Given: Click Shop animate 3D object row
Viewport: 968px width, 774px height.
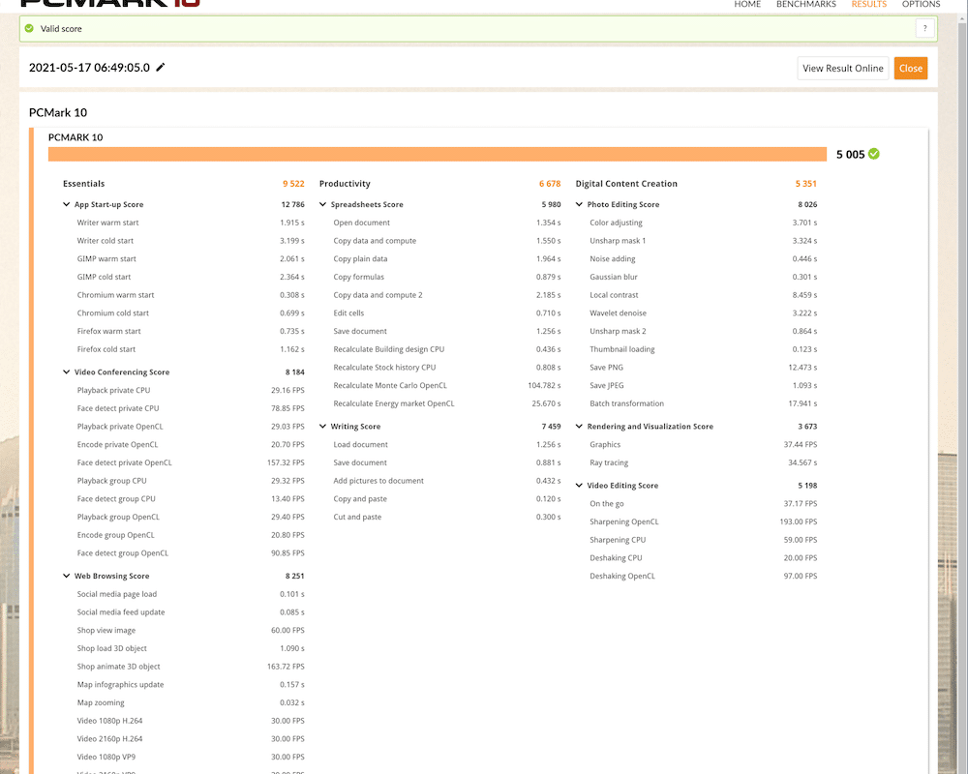Looking at the screenshot, I should (x=191, y=667).
